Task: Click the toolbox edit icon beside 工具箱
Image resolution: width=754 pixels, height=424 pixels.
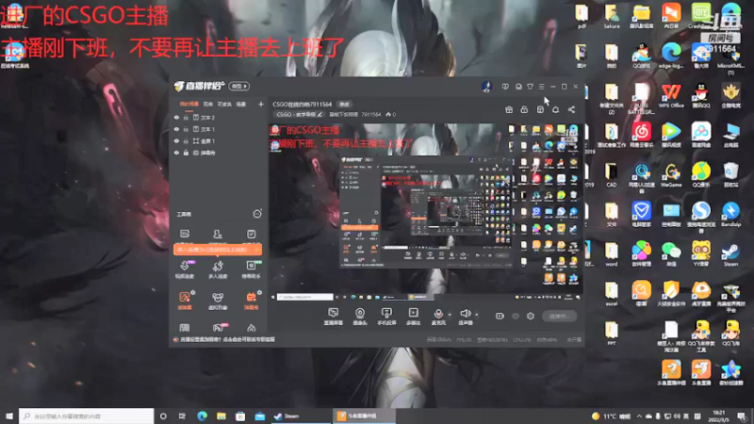Action: pos(257,214)
